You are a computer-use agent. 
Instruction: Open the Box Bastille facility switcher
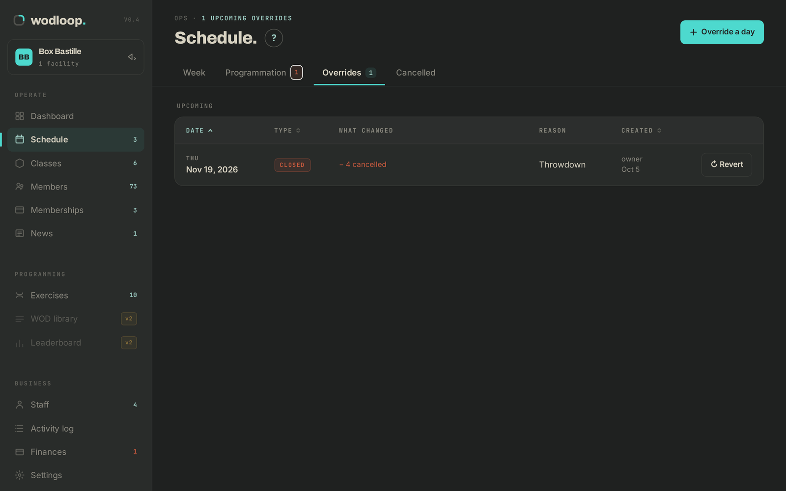click(x=76, y=57)
